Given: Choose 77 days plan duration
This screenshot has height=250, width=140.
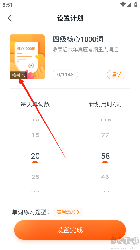Looking at the screenshot, I should tap(105, 135).
